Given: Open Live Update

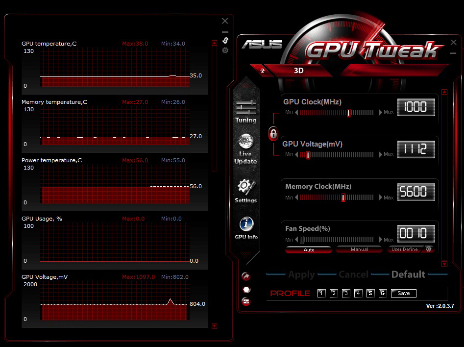Looking at the screenshot, I should [x=245, y=149].
